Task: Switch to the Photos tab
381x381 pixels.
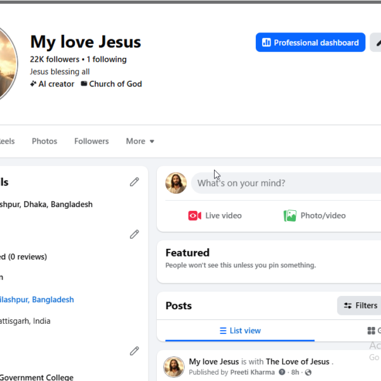Action: [44, 141]
